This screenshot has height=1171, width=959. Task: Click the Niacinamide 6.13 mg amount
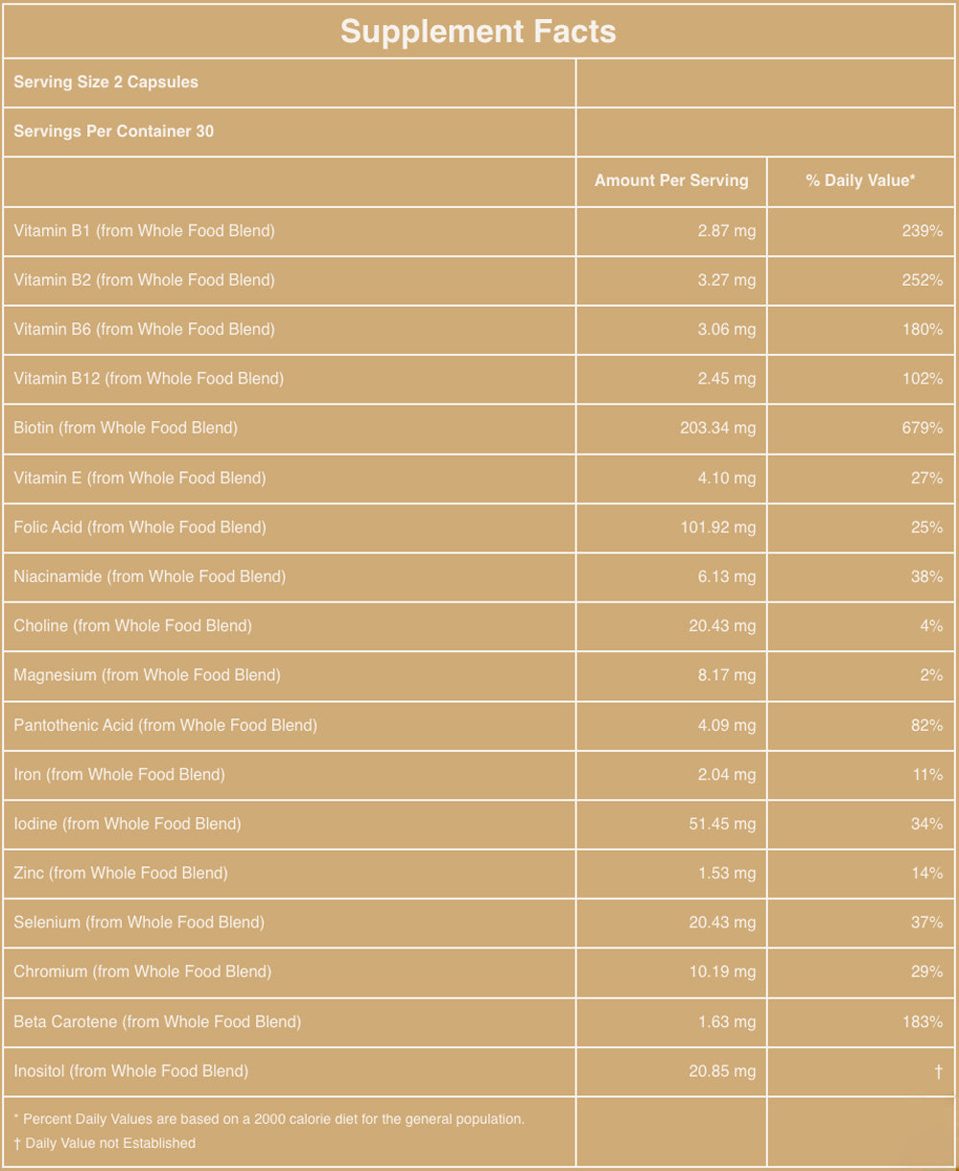[x=727, y=576]
